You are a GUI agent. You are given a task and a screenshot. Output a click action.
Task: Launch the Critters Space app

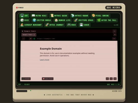click(84, 20)
